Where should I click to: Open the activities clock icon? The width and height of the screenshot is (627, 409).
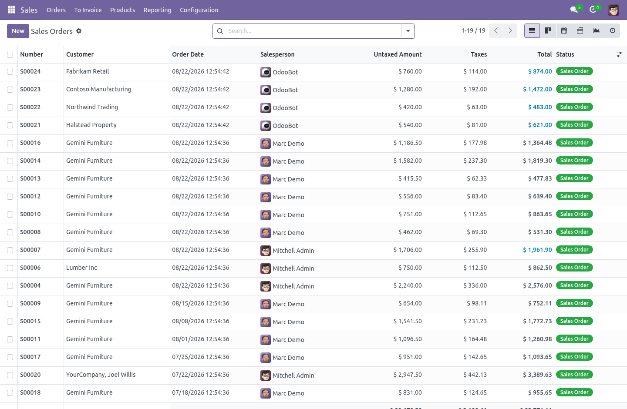pyautogui.click(x=593, y=10)
